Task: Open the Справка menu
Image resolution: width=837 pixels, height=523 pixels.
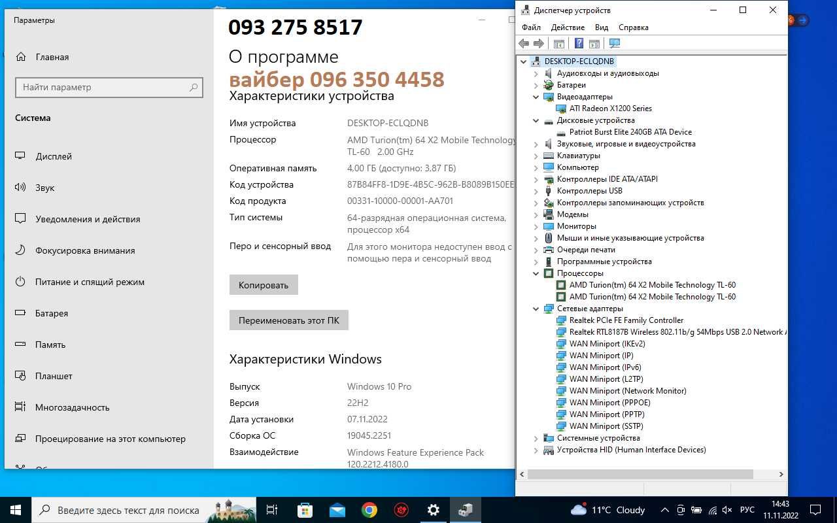Action: point(633,27)
